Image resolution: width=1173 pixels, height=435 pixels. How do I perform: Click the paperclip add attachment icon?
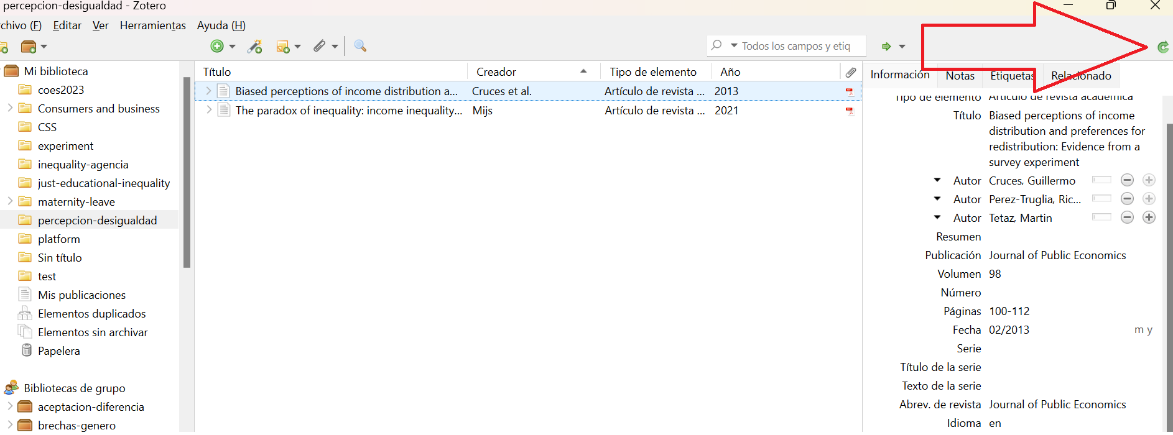coord(319,46)
